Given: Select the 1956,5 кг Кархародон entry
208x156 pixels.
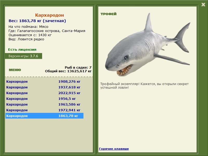Looking at the screenshot, I should coord(44,99).
